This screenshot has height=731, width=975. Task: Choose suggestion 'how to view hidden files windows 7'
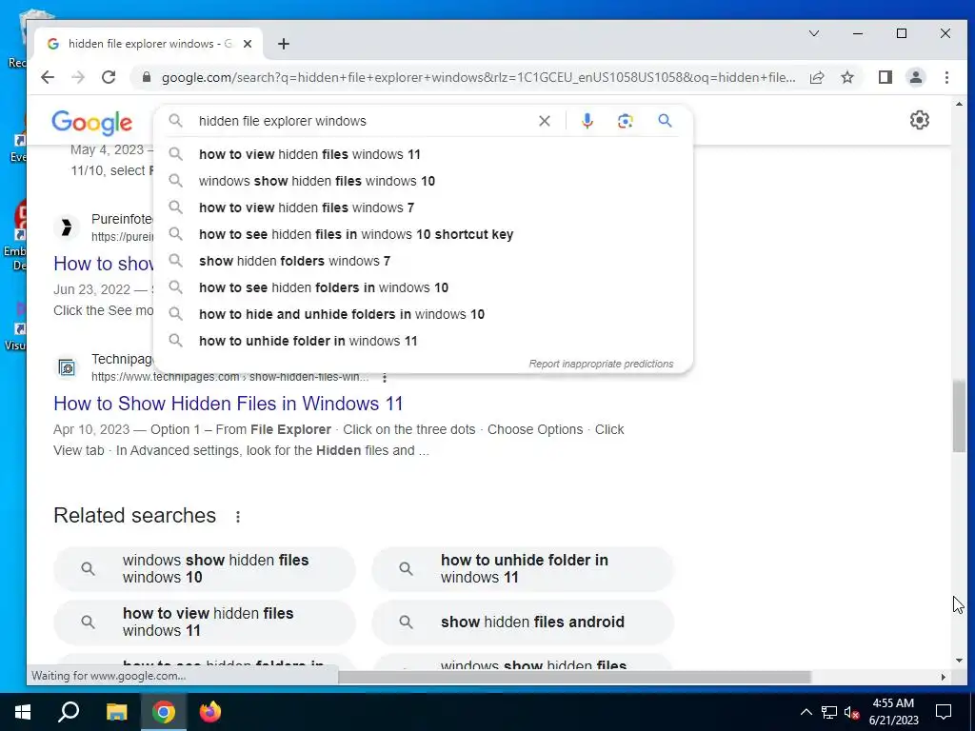pos(423,207)
